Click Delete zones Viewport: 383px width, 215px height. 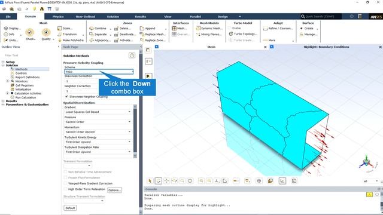pos(123,28)
